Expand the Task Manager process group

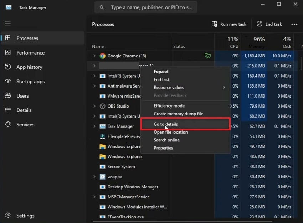[94, 126]
